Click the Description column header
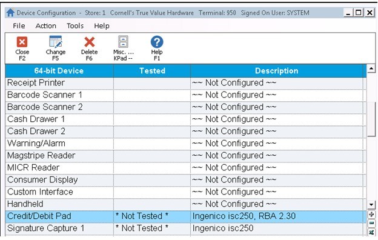Image resolution: width=378 pixels, height=240 pixels. (x=276, y=71)
